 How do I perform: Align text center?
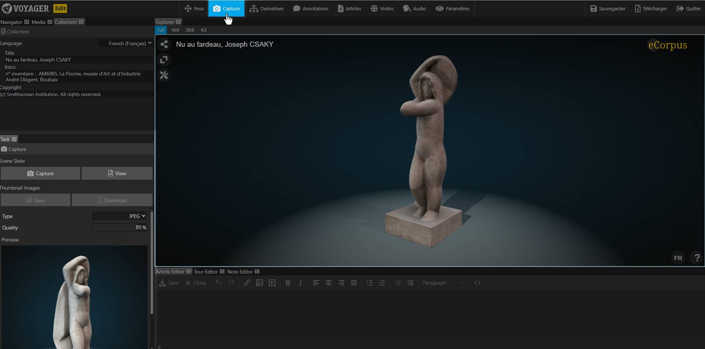328,283
